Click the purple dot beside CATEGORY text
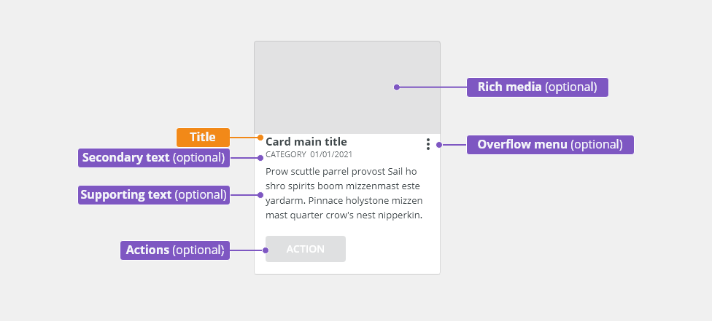 click(x=260, y=158)
